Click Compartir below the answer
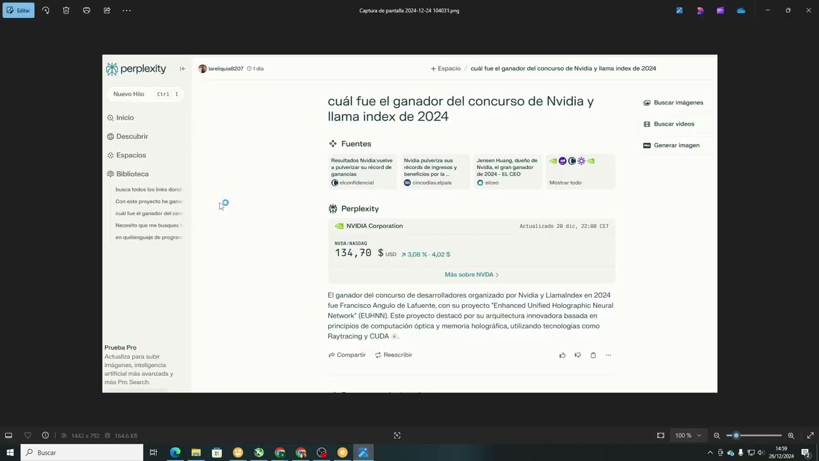Image resolution: width=819 pixels, height=461 pixels. point(347,355)
